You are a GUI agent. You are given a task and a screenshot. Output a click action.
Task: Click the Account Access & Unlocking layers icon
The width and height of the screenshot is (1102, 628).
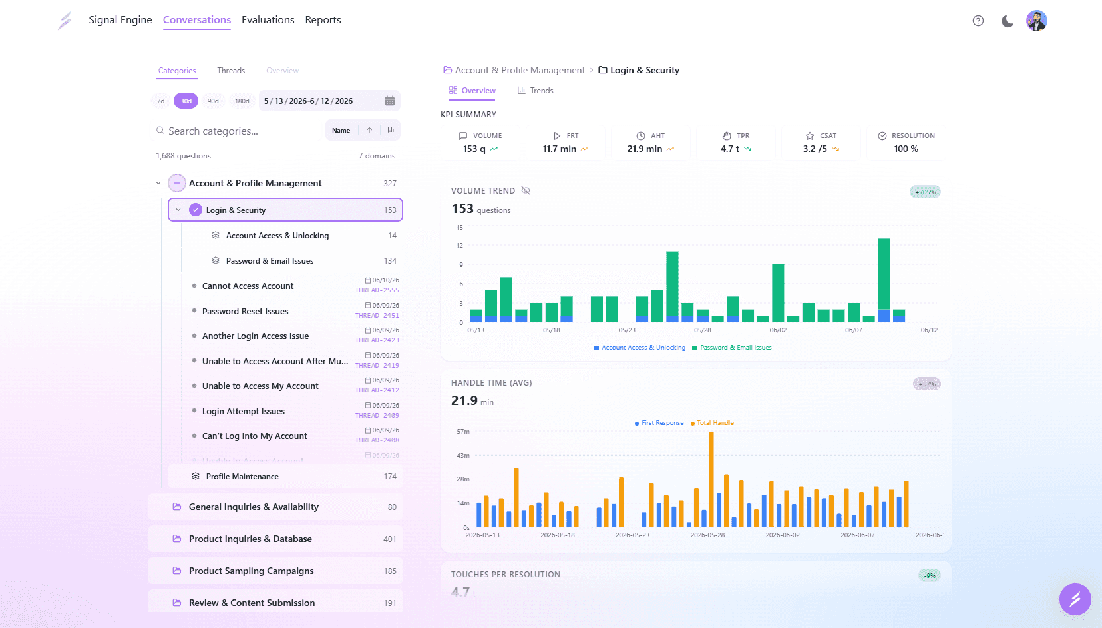pyautogui.click(x=216, y=235)
